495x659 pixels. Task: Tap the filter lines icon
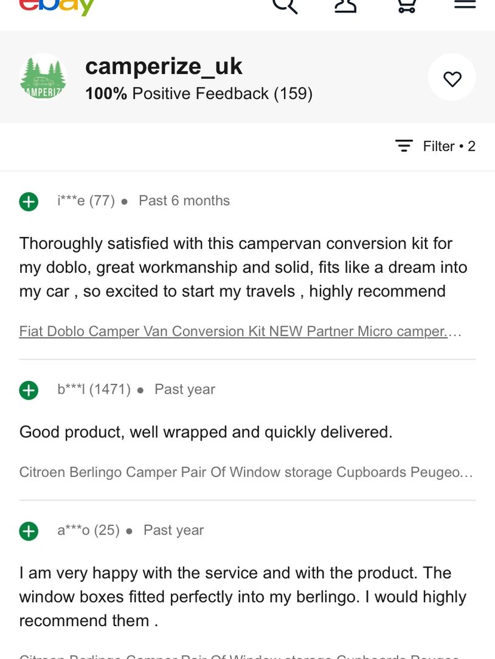(x=404, y=146)
